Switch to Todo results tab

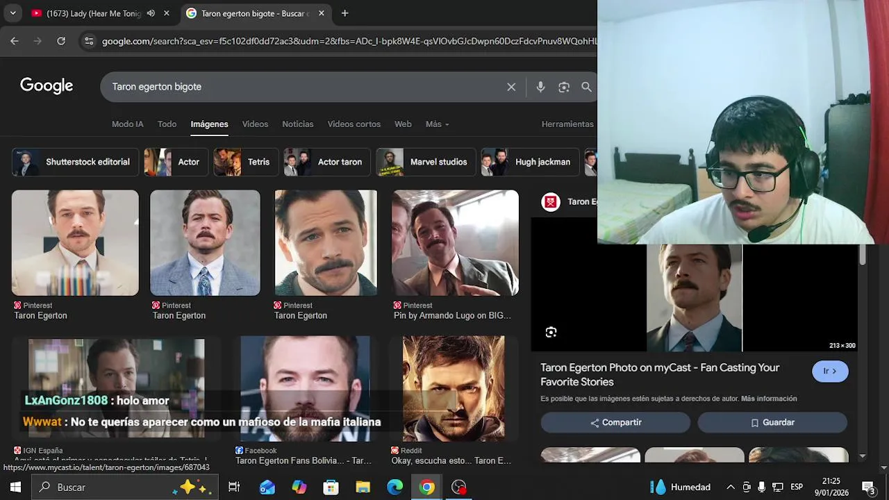coord(167,124)
